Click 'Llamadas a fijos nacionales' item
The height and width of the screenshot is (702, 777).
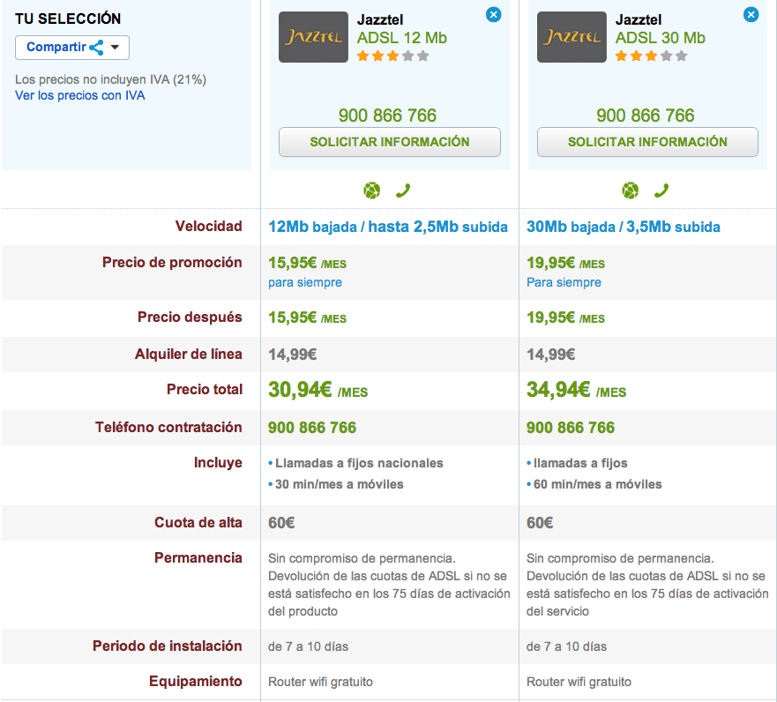(359, 463)
